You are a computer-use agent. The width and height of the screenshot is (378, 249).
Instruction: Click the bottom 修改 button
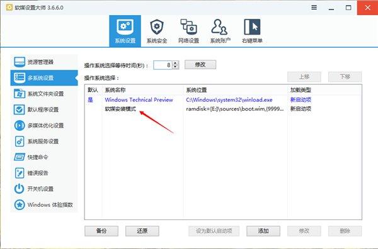[304, 231]
